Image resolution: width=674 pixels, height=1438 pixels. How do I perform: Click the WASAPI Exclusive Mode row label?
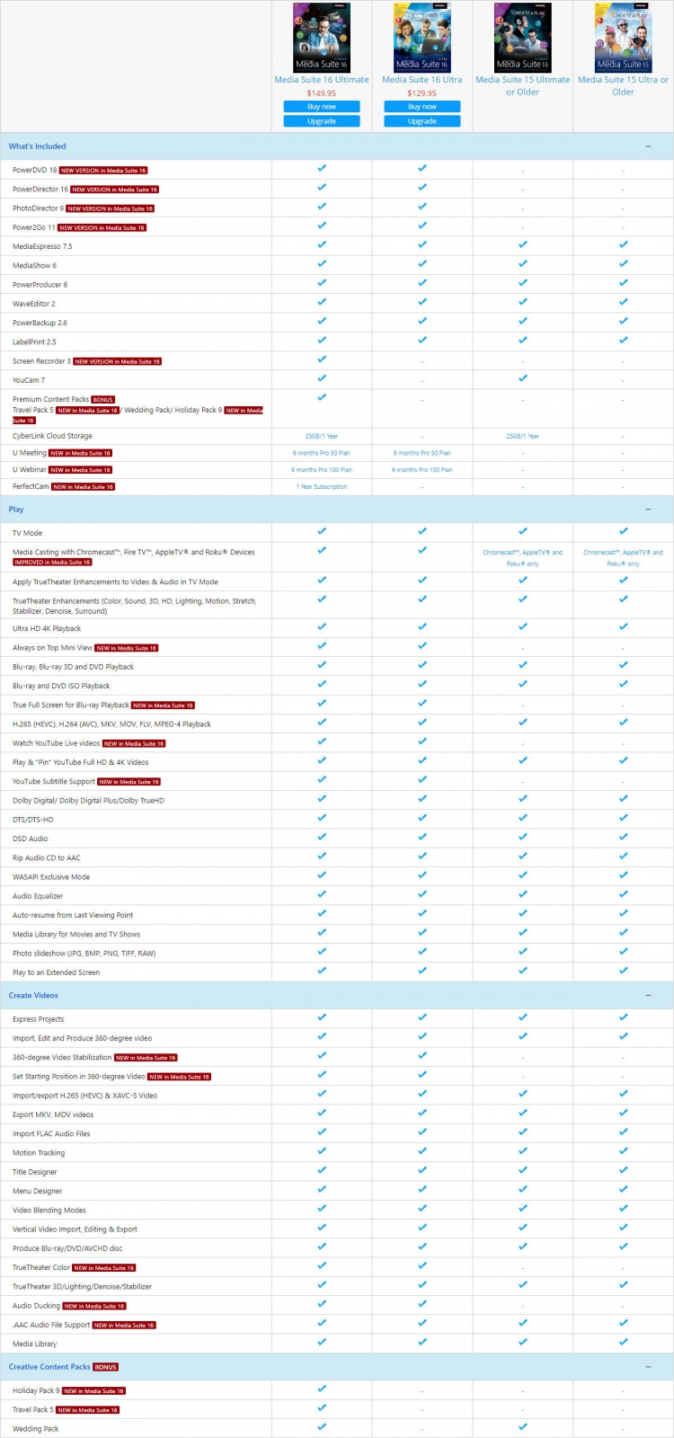pyautogui.click(x=51, y=877)
